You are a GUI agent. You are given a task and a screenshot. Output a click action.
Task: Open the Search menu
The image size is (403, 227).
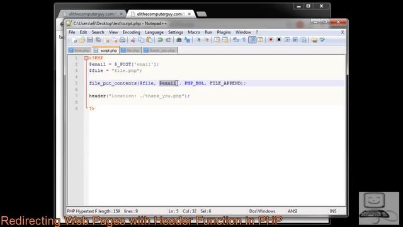(98, 32)
